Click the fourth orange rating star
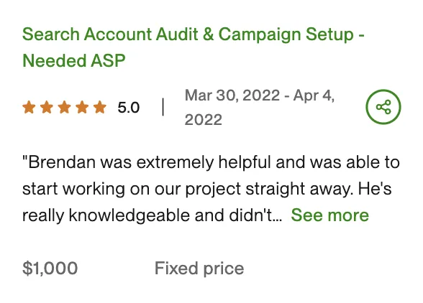 (82, 107)
